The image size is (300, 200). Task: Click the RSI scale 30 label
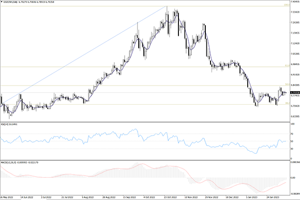(x=292, y=149)
